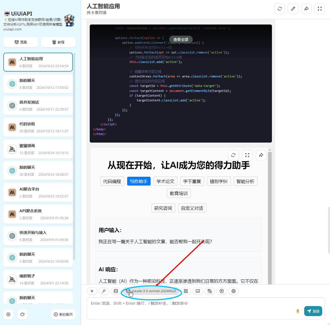
Task: Select the 字不重复 tab
Action: (x=192, y=181)
